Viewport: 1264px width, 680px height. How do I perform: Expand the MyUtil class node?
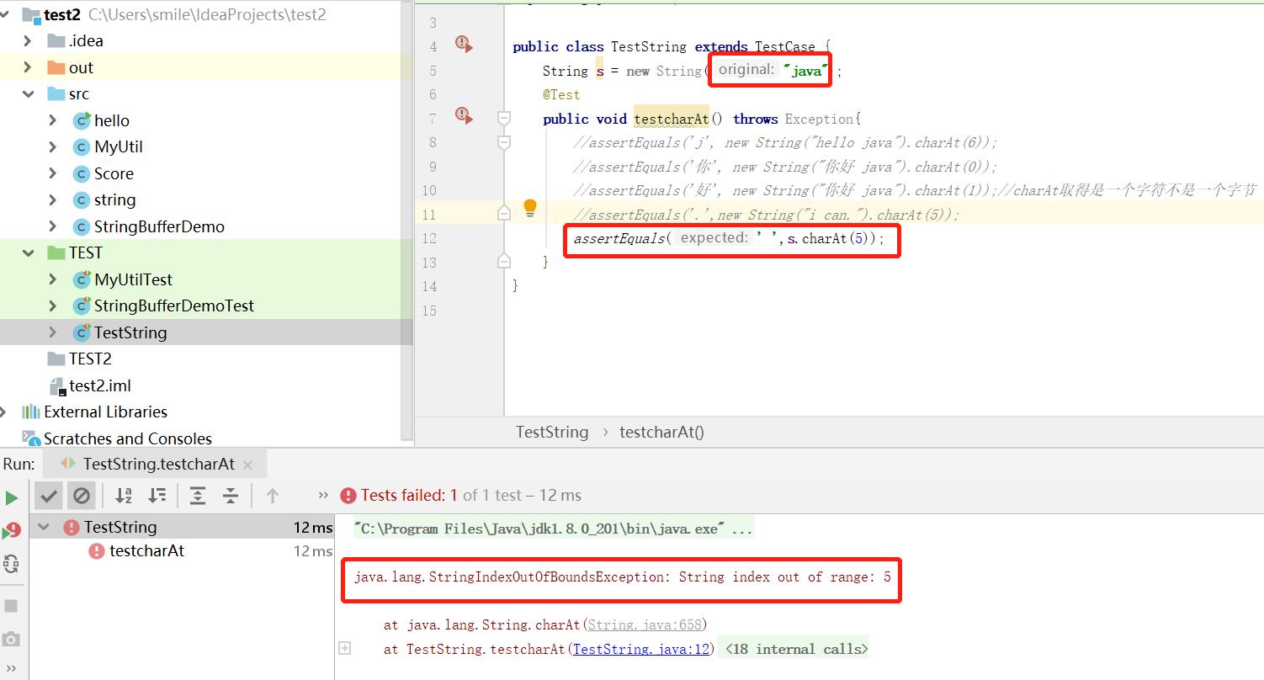coord(53,146)
